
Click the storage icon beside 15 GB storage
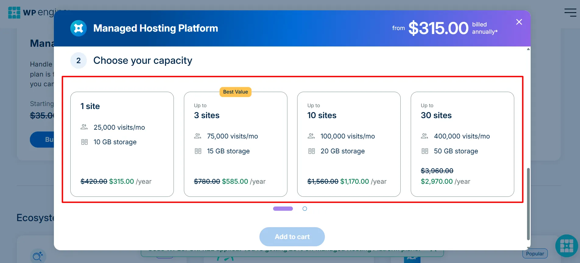pyautogui.click(x=198, y=151)
